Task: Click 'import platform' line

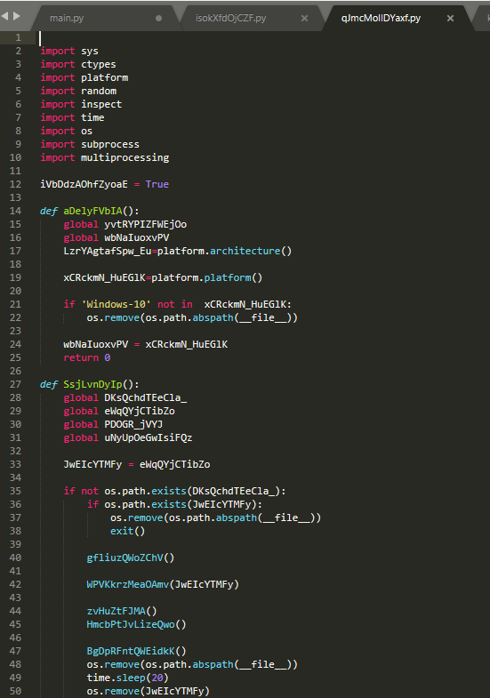Action: click(x=84, y=77)
